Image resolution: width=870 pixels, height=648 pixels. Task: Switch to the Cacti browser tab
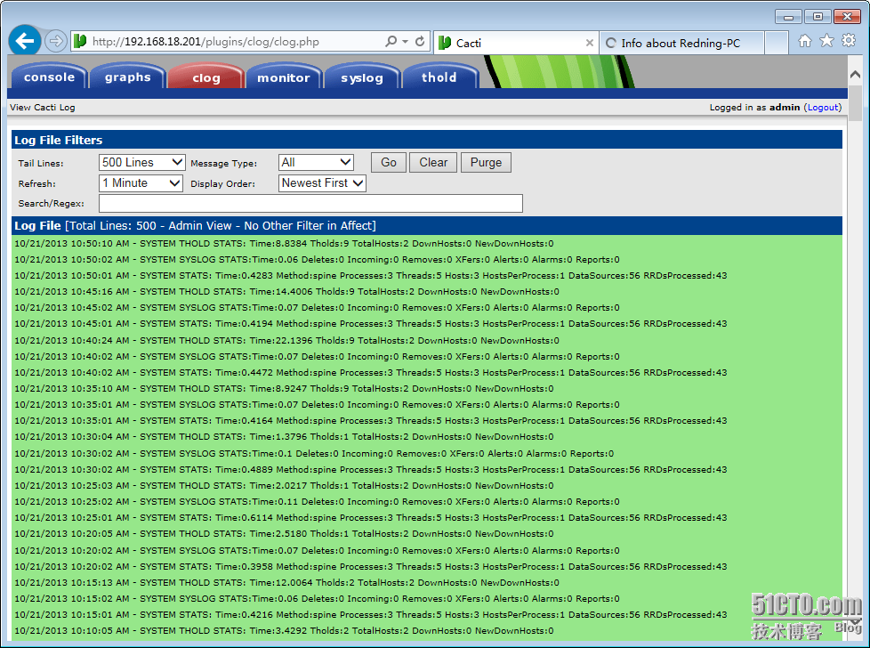click(x=516, y=43)
